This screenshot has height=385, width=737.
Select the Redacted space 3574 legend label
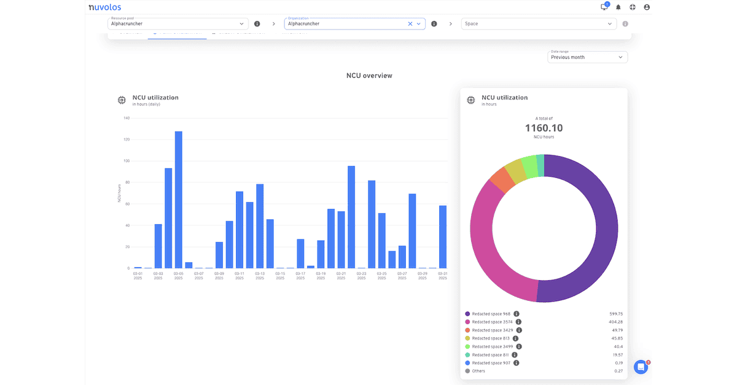pyautogui.click(x=493, y=322)
